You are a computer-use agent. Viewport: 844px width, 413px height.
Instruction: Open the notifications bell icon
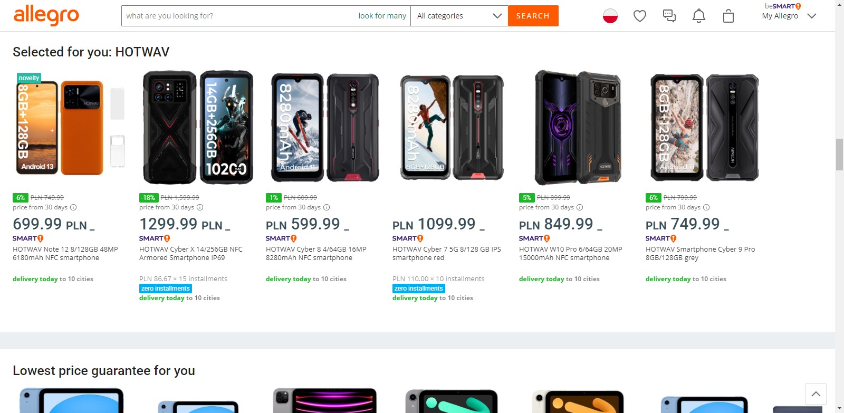pyautogui.click(x=698, y=16)
